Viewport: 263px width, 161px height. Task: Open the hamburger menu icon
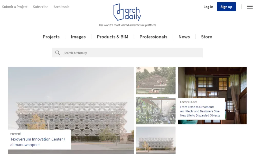tap(250, 7)
